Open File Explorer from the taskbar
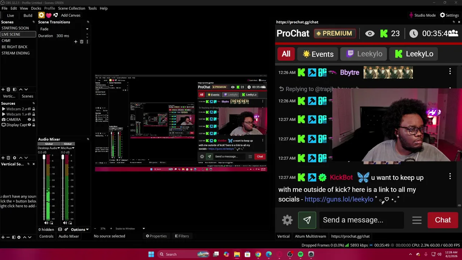This screenshot has width=462, height=260. pos(237,254)
